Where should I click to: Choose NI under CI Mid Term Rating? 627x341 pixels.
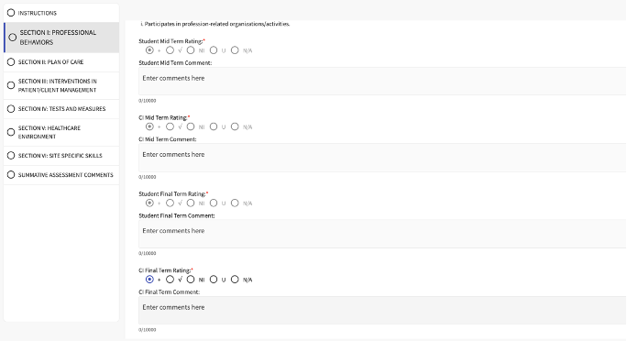[191, 126]
